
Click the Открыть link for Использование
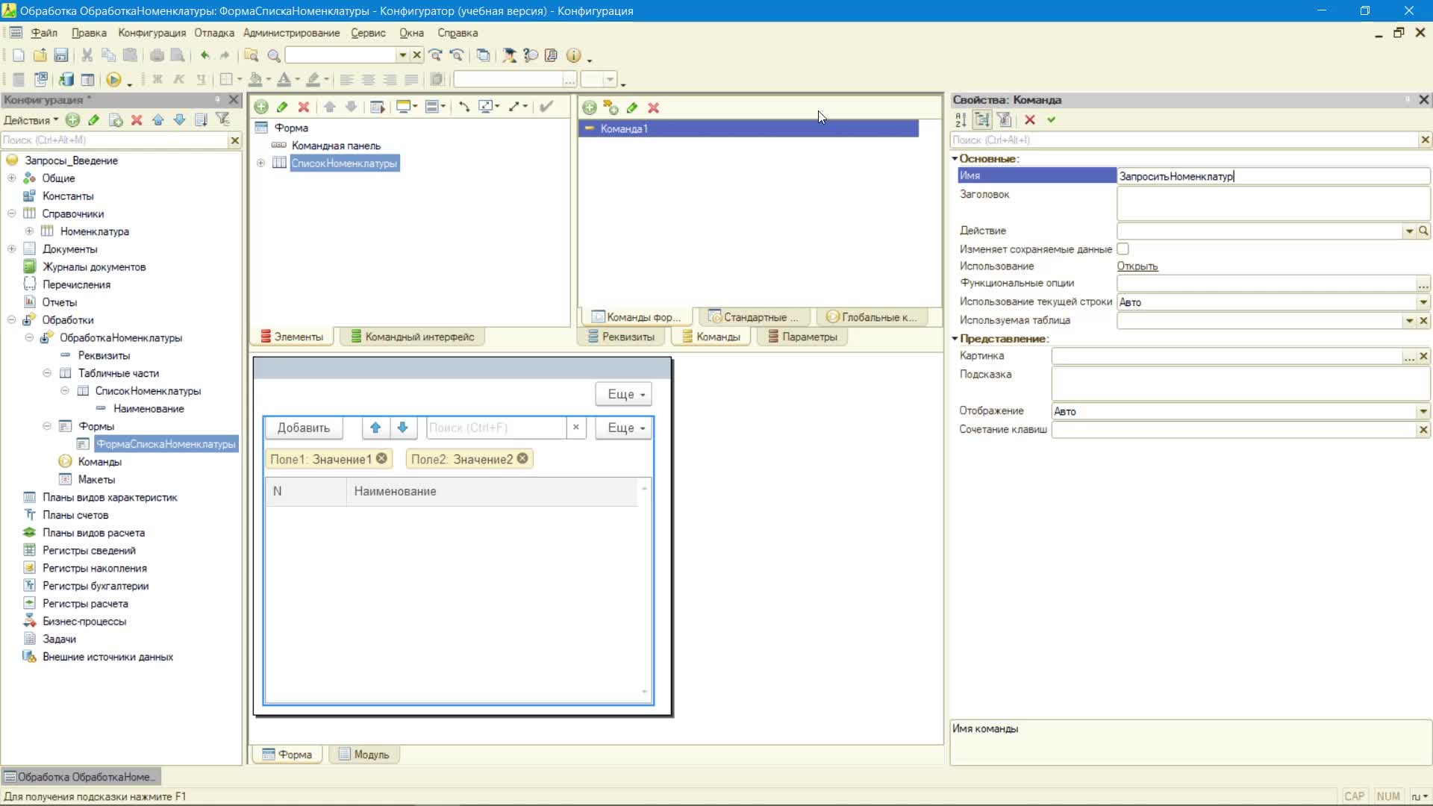[x=1137, y=266]
